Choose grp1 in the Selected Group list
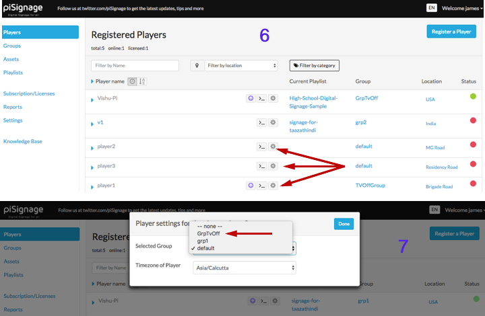485x316 pixels. tap(202, 241)
